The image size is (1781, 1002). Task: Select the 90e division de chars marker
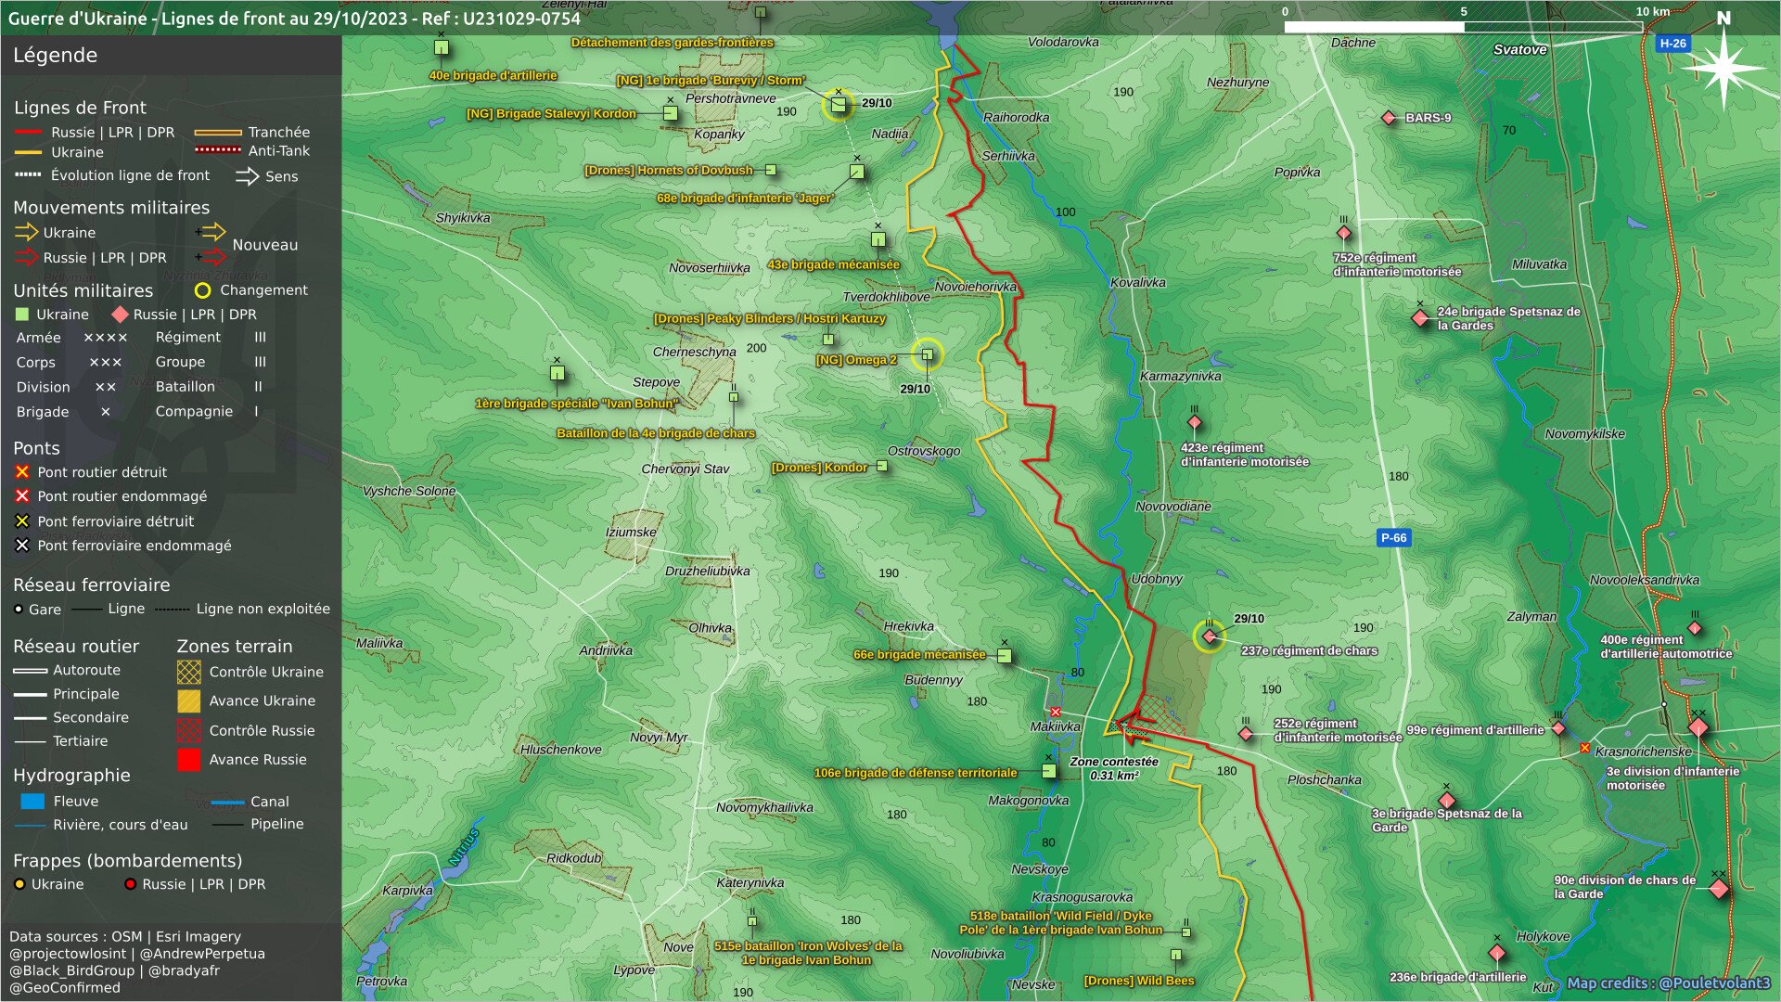tap(1719, 889)
